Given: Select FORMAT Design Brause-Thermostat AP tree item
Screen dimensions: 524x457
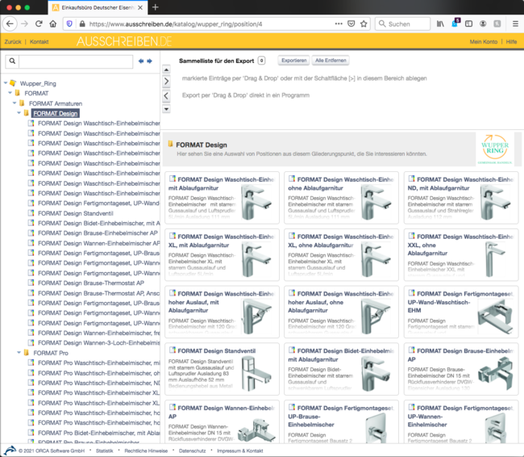Looking at the screenshot, I should pyautogui.click(x=91, y=283).
